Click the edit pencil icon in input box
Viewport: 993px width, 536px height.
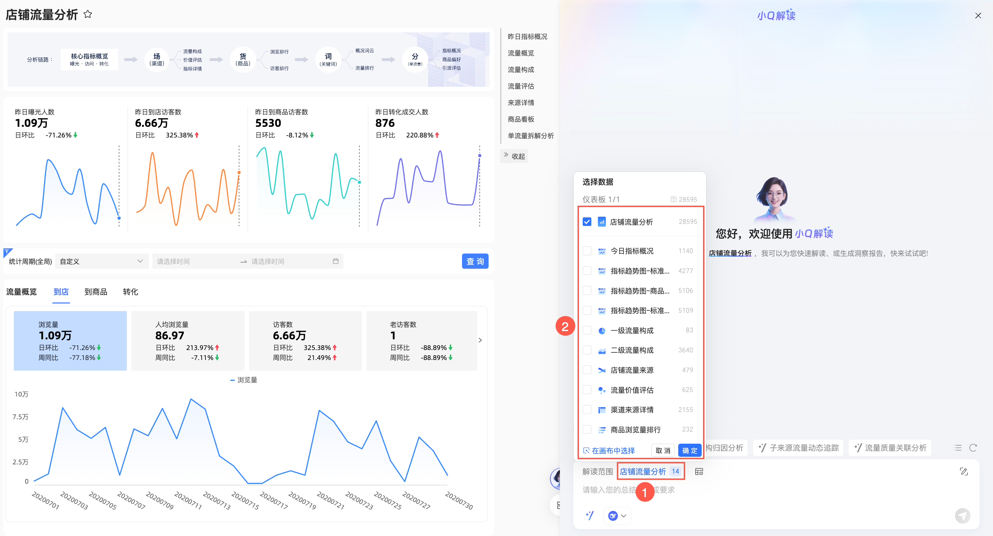pyautogui.click(x=964, y=471)
